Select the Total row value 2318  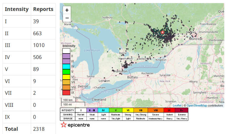point(39,129)
